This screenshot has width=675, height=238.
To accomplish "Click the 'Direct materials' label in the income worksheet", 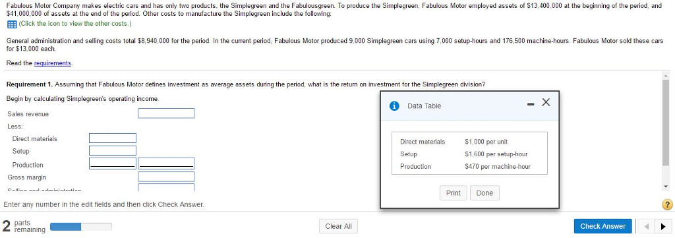I will pos(34,138).
